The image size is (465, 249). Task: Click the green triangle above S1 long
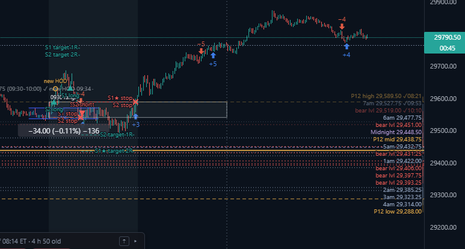click(x=70, y=88)
